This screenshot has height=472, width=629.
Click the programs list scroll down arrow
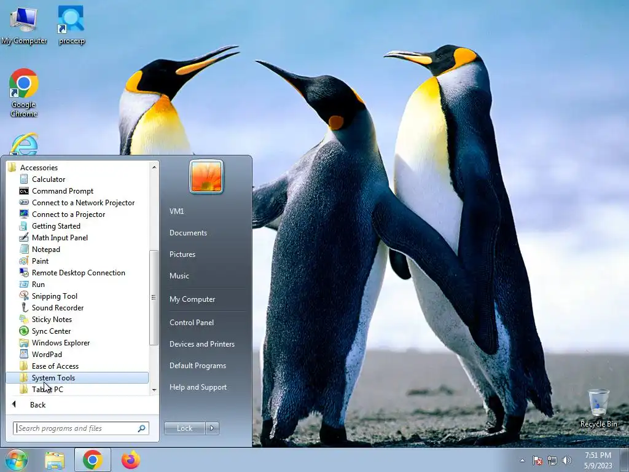click(x=154, y=390)
